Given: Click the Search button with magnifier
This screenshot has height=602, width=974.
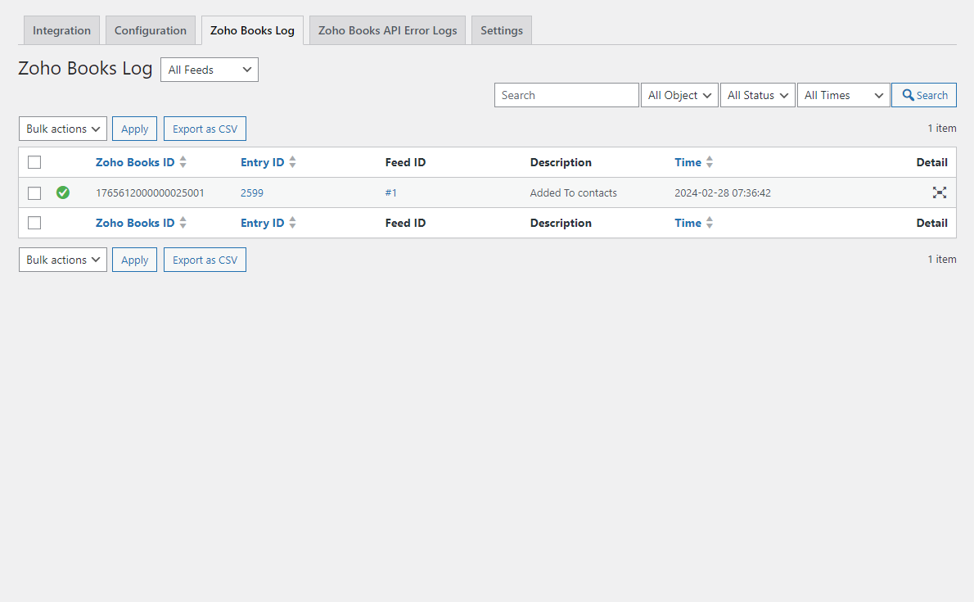Looking at the screenshot, I should click(x=924, y=95).
